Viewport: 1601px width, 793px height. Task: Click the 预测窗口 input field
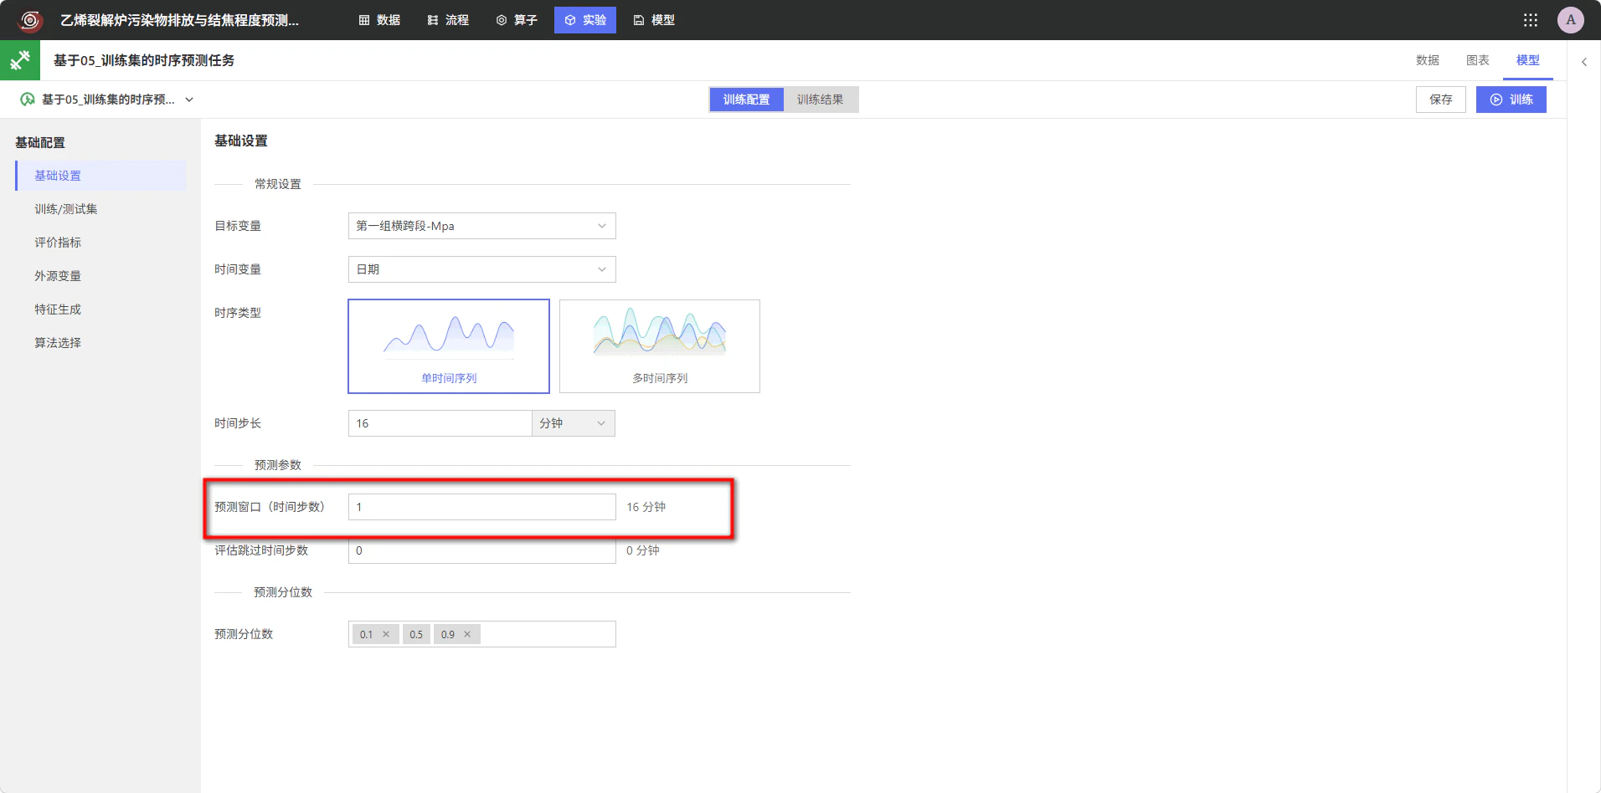(482, 507)
